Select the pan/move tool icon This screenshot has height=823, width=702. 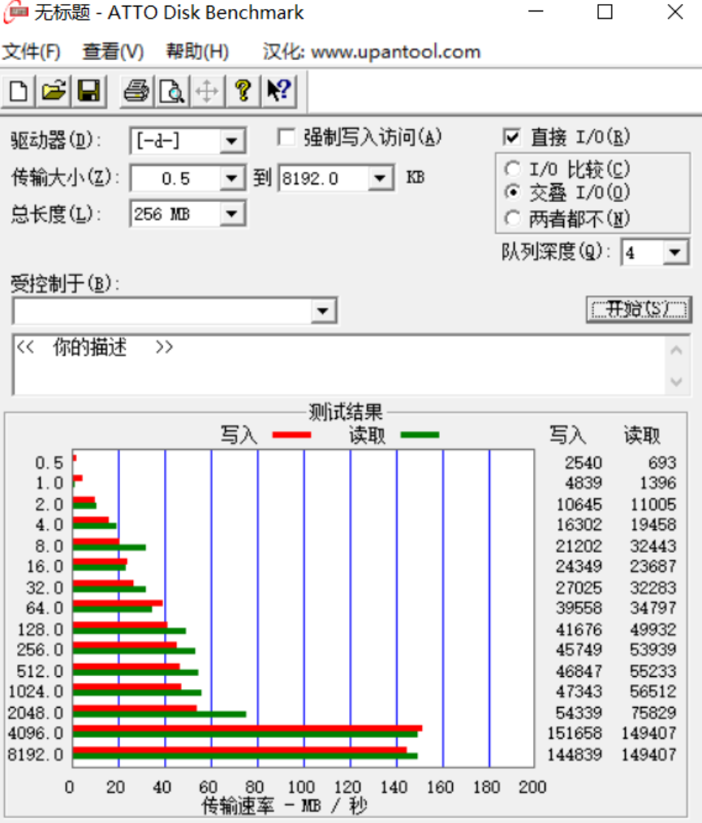pyautogui.click(x=206, y=91)
